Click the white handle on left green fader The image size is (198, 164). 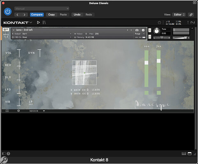(146, 63)
